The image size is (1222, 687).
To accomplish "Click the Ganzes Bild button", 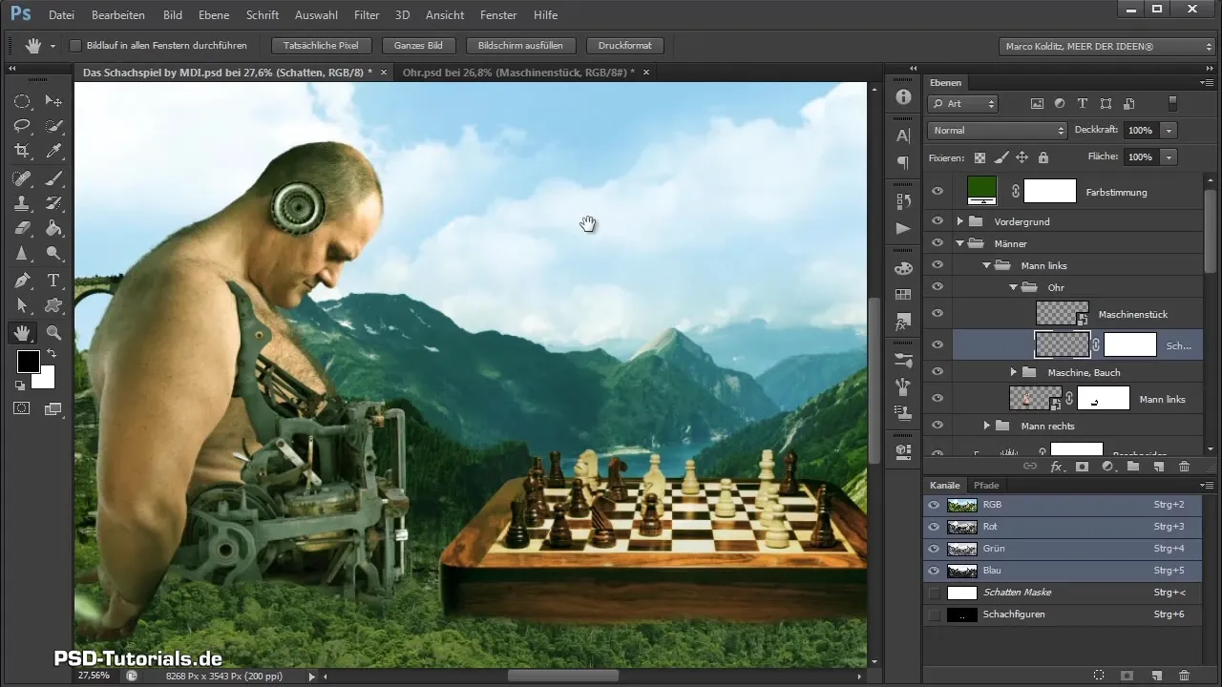I will tap(417, 46).
